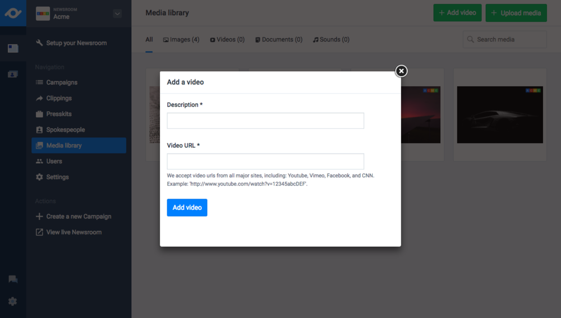The height and width of the screenshot is (318, 561).
Task: Go to Spokespeople in sidebar
Action: pyautogui.click(x=79, y=130)
